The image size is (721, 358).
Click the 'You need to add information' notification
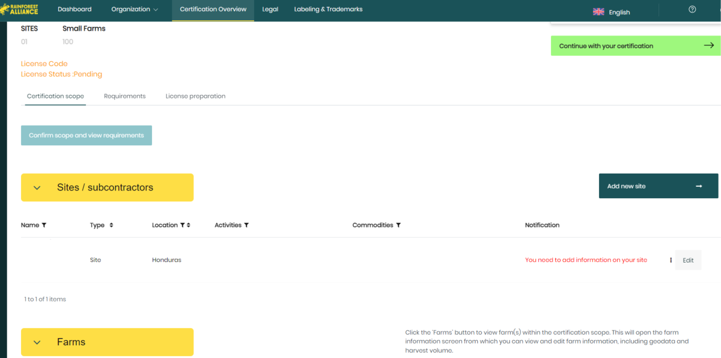tap(586, 260)
